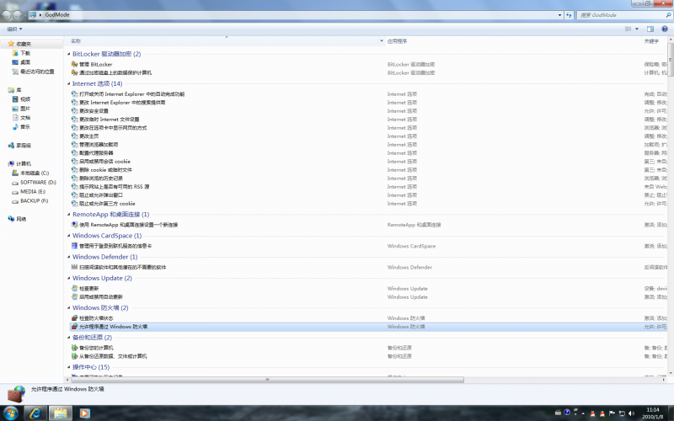This screenshot has height=421, width=674.
Task: Click the Action Center flag tray icon
Action: 612,413
